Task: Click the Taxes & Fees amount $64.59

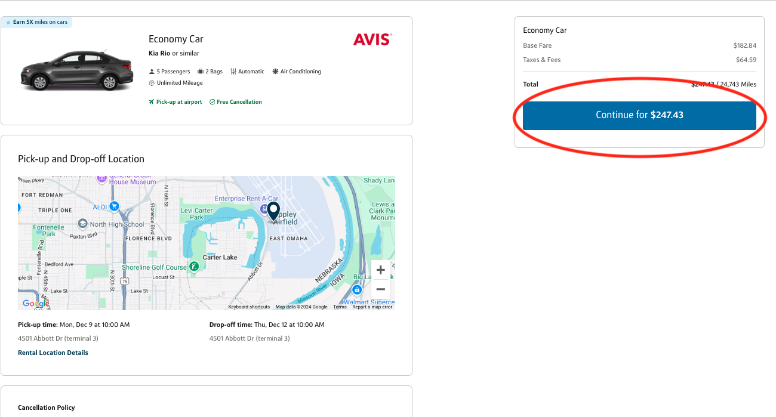Action: [746, 60]
